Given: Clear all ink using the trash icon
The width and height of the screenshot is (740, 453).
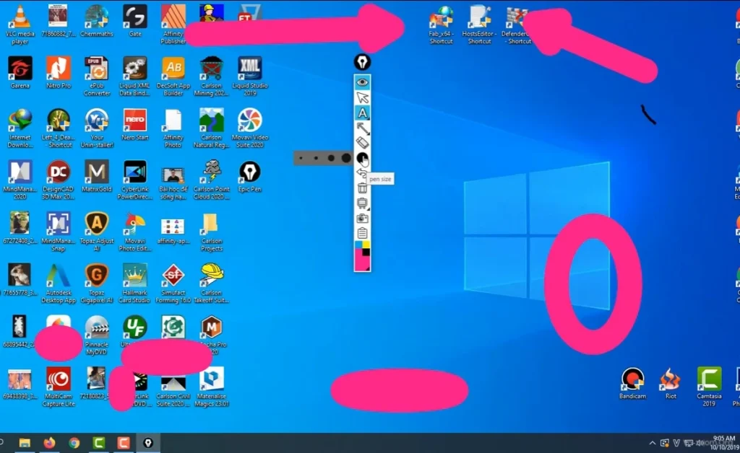Looking at the screenshot, I should 363,188.
